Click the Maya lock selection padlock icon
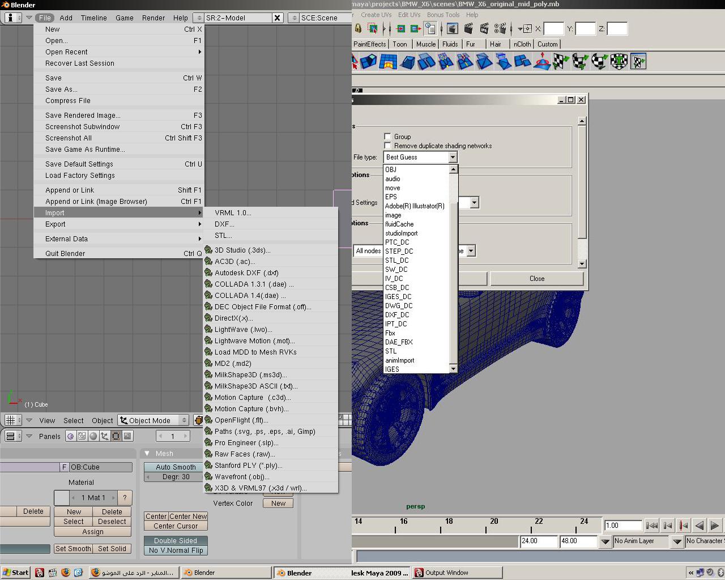The height and width of the screenshot is (580, 725). (x=358, y=28)
